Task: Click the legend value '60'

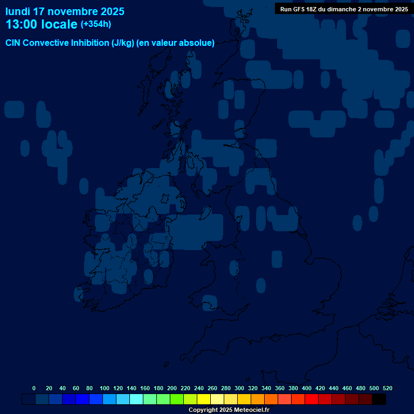Action: coord(76,388)
